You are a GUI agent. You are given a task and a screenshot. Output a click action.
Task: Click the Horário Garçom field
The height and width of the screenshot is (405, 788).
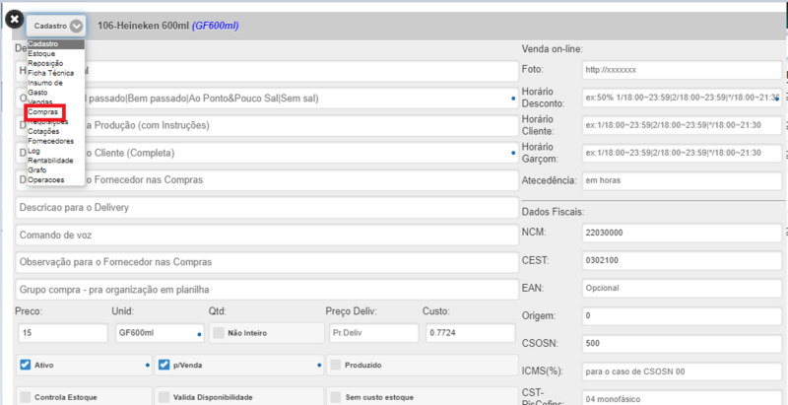click(x=682, y=153)
